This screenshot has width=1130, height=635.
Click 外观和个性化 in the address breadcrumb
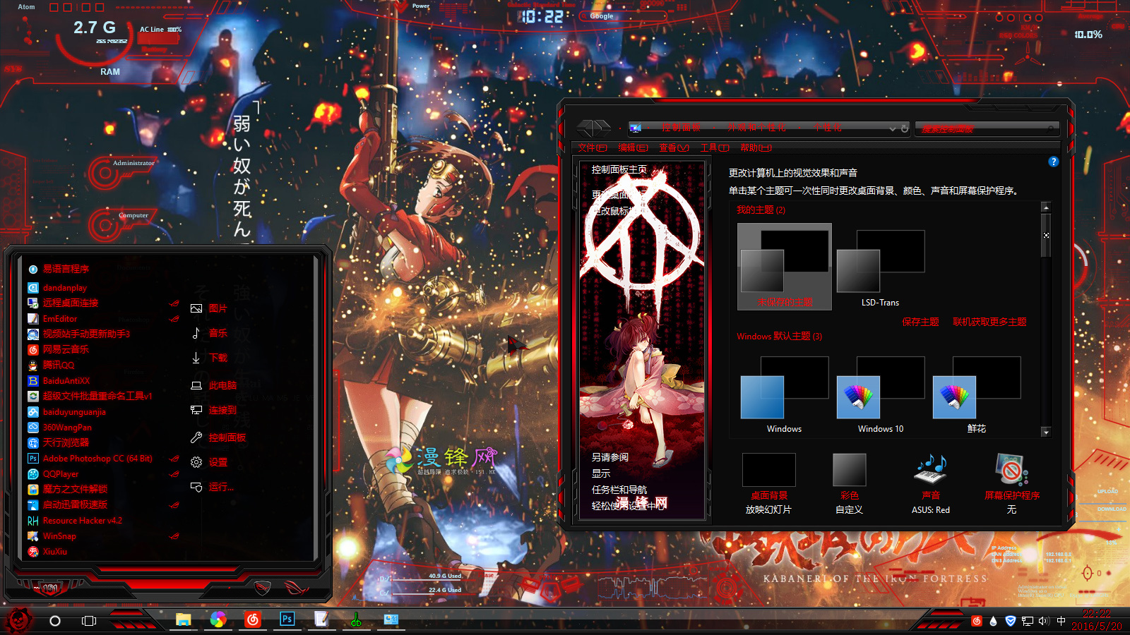click(757, 128)
